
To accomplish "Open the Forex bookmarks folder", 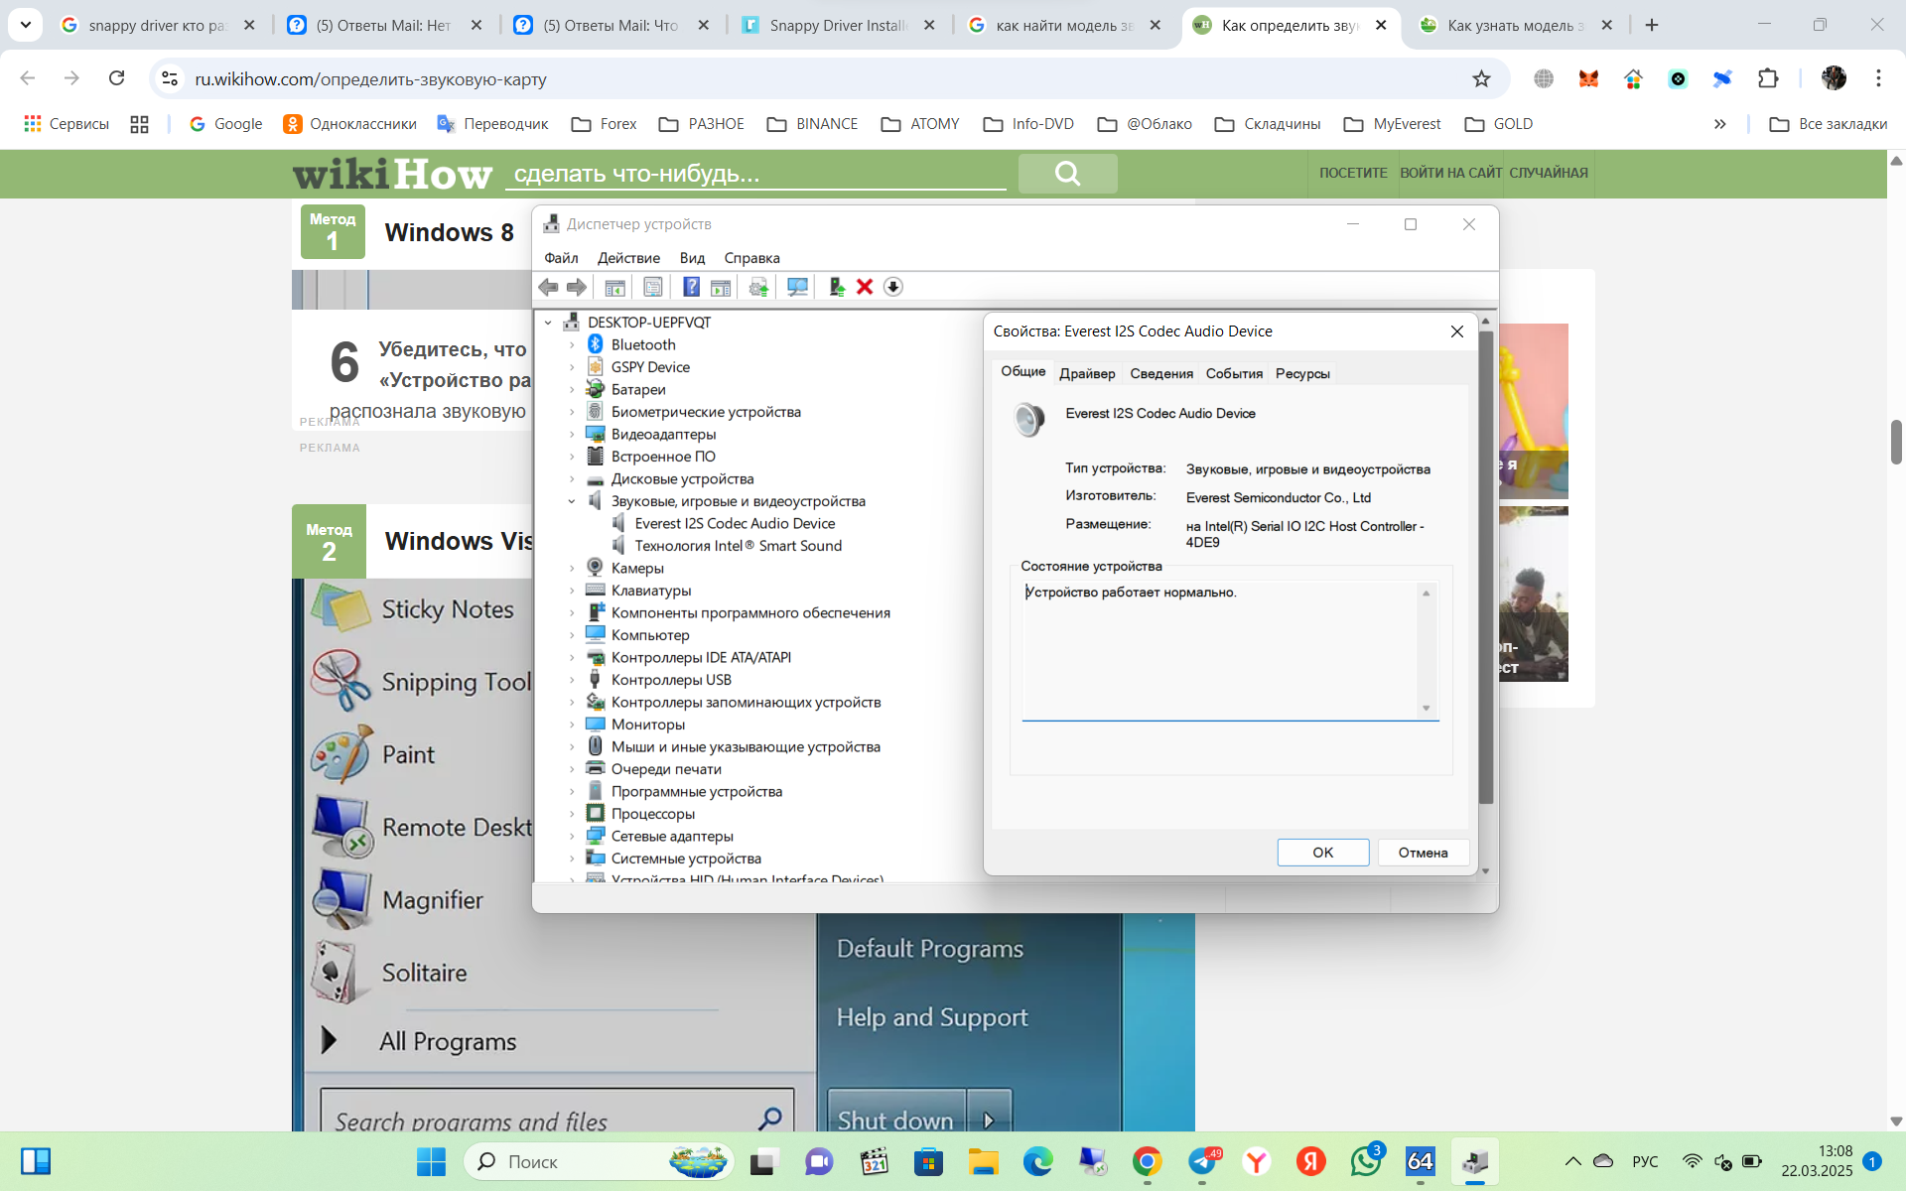I will (x=604, y=124).
